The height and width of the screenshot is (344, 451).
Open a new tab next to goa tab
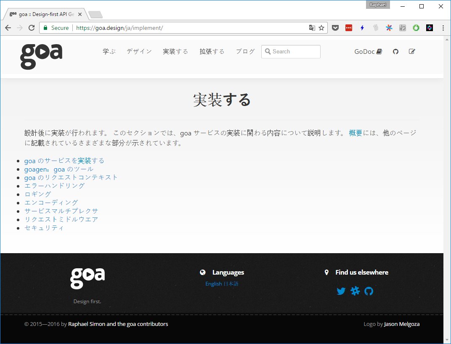pyautogui.click(x=95, y=14)
